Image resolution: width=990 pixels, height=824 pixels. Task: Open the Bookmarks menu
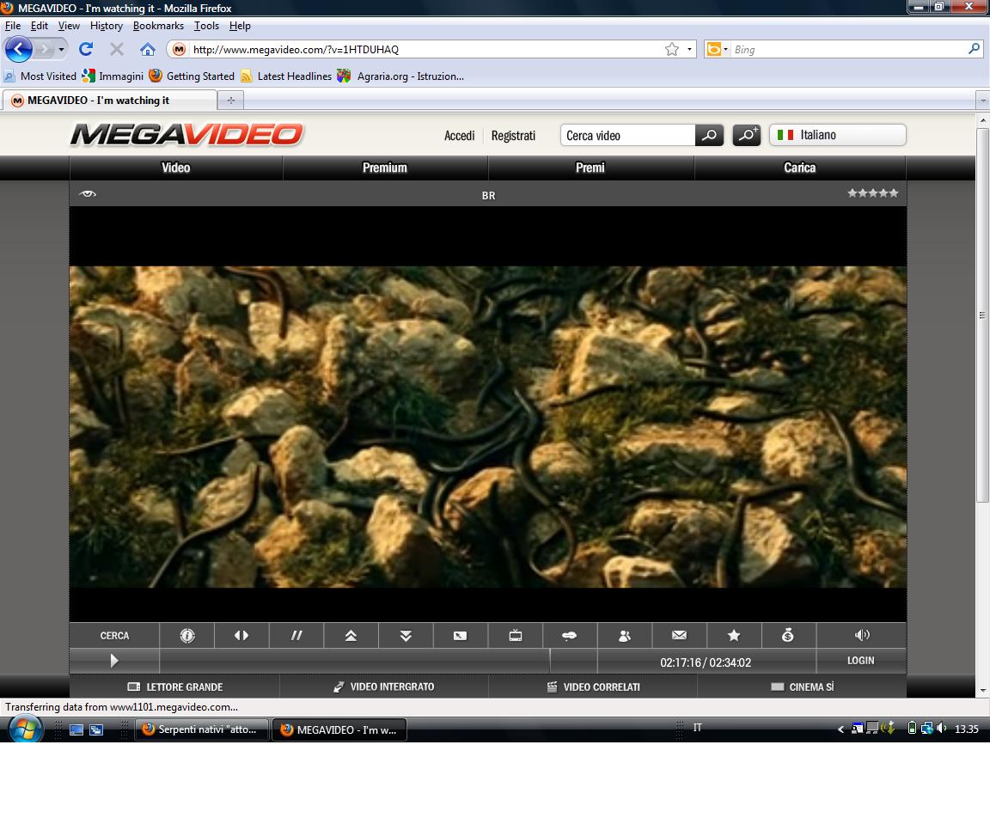(x=158, y=26)
